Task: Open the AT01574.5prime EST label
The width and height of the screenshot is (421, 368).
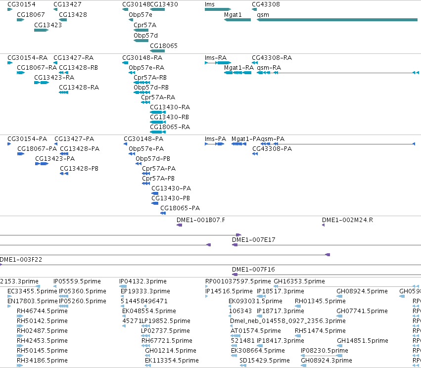Action: 256,331
